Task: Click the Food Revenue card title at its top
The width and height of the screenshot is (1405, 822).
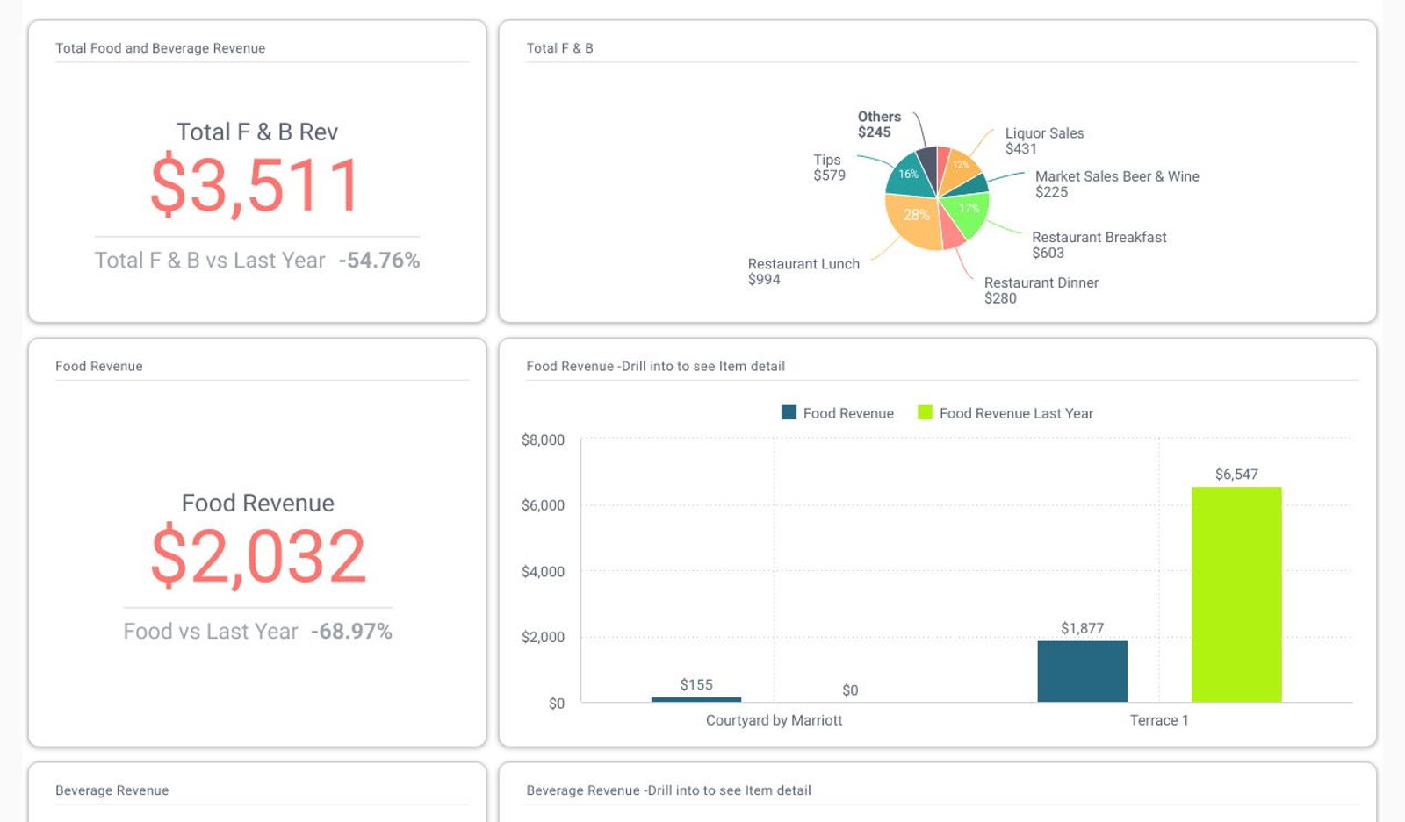Action: [99, 366]
